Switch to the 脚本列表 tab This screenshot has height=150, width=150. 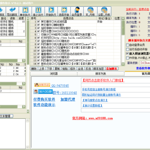point(101,74)
